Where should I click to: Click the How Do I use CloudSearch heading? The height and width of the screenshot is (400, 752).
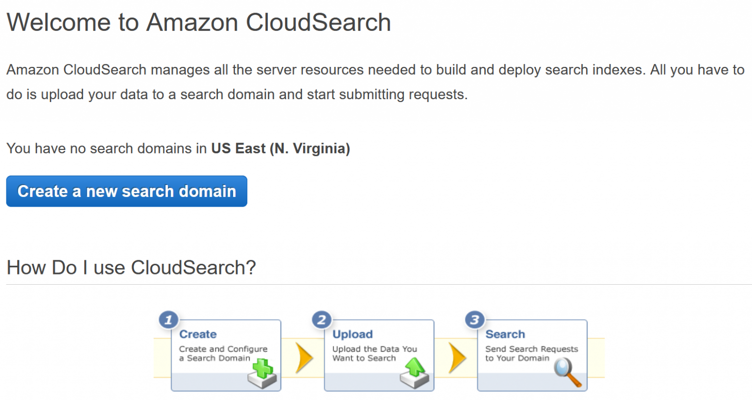click(x=131, y=267)
